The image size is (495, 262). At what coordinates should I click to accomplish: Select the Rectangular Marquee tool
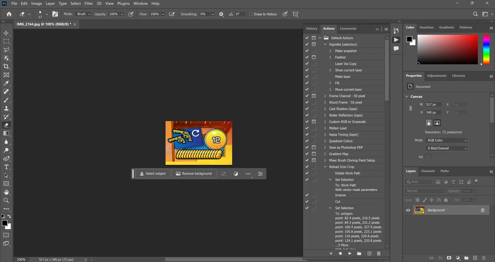point(6,41)
